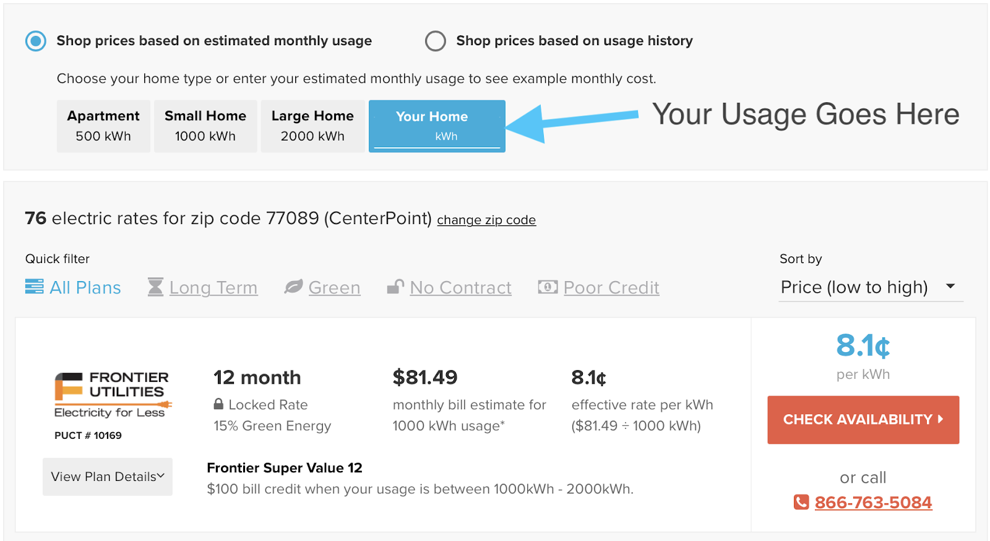Choose the Small Home 1000 kWh option
Viewport: 990px width, 541px height.
tap(205, 126)
